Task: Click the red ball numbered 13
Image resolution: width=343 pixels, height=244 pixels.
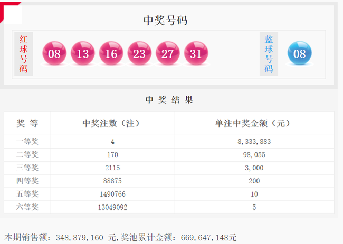Action: point(83,53)
